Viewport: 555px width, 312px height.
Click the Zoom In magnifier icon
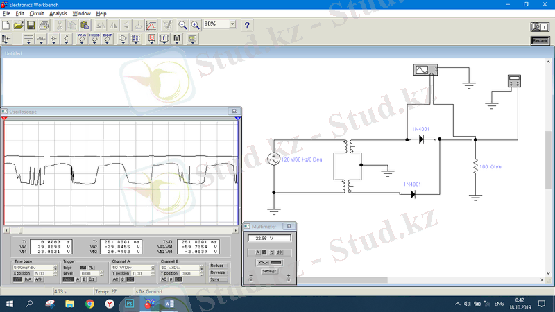[195, 25]
